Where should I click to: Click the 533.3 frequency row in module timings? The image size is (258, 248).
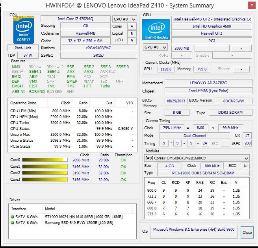pos(197,214)
